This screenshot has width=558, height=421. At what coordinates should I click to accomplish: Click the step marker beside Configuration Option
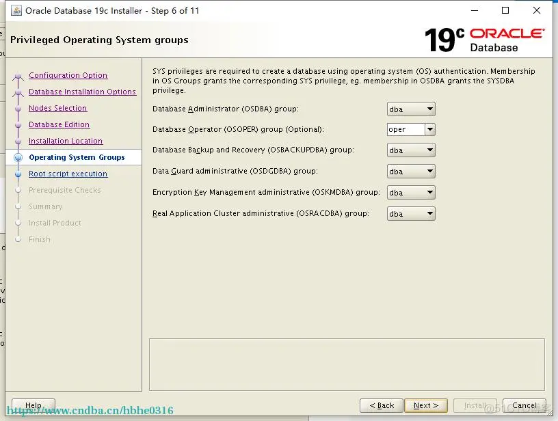(18, 77)
